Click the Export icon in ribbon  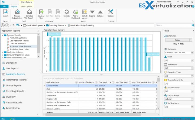[x=5, y=12]
